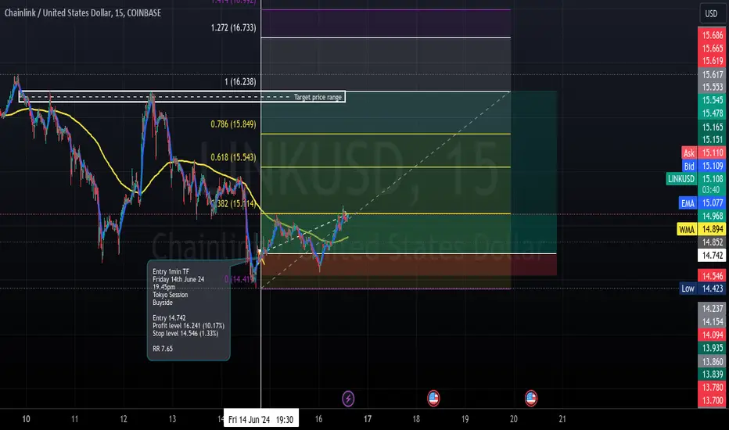Click 'RR 7.65' in the trade note
This screenshot has width=729, height=430.
[x=163, y=349]
